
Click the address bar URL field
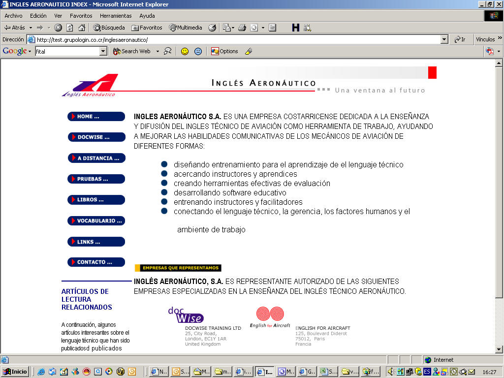coord(238,39)
